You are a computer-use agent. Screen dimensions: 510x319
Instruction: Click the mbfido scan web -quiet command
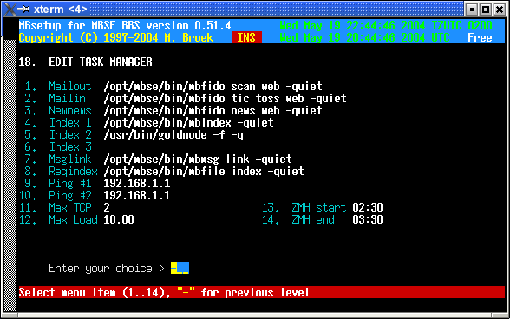click(213, 86)
